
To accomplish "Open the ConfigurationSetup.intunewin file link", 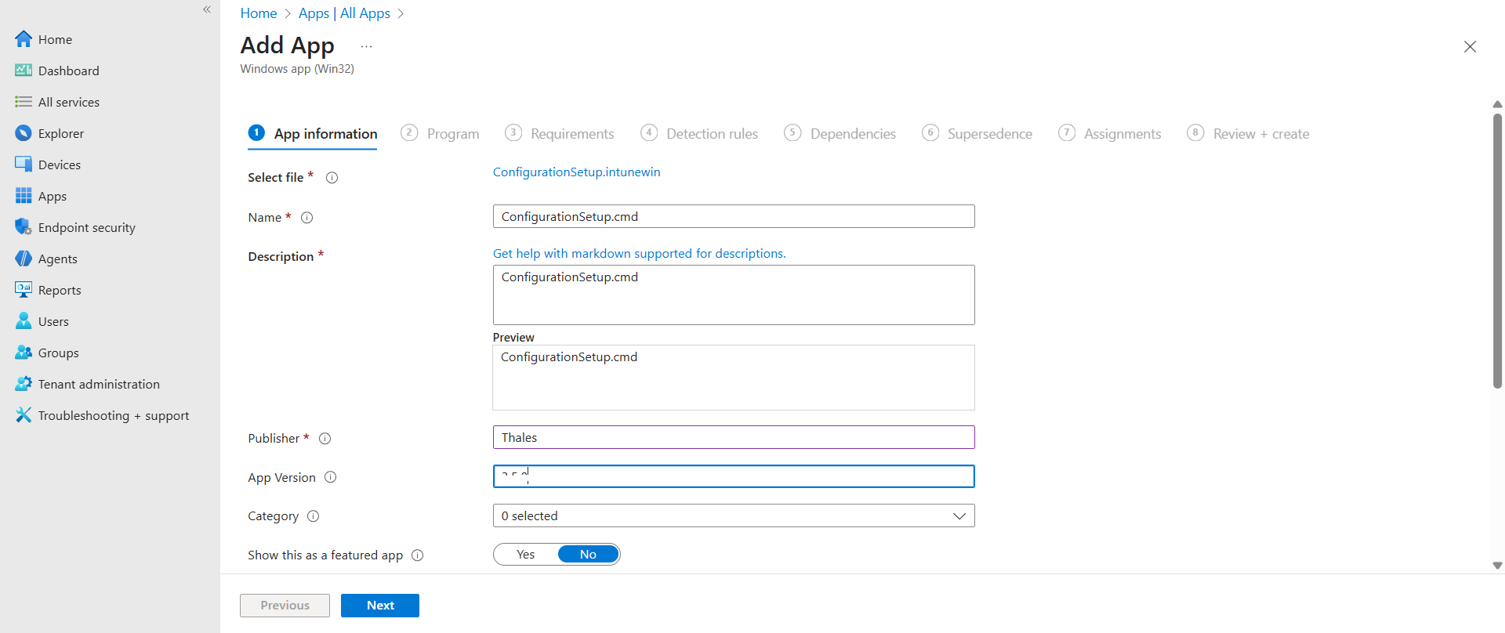I will 576,172.
